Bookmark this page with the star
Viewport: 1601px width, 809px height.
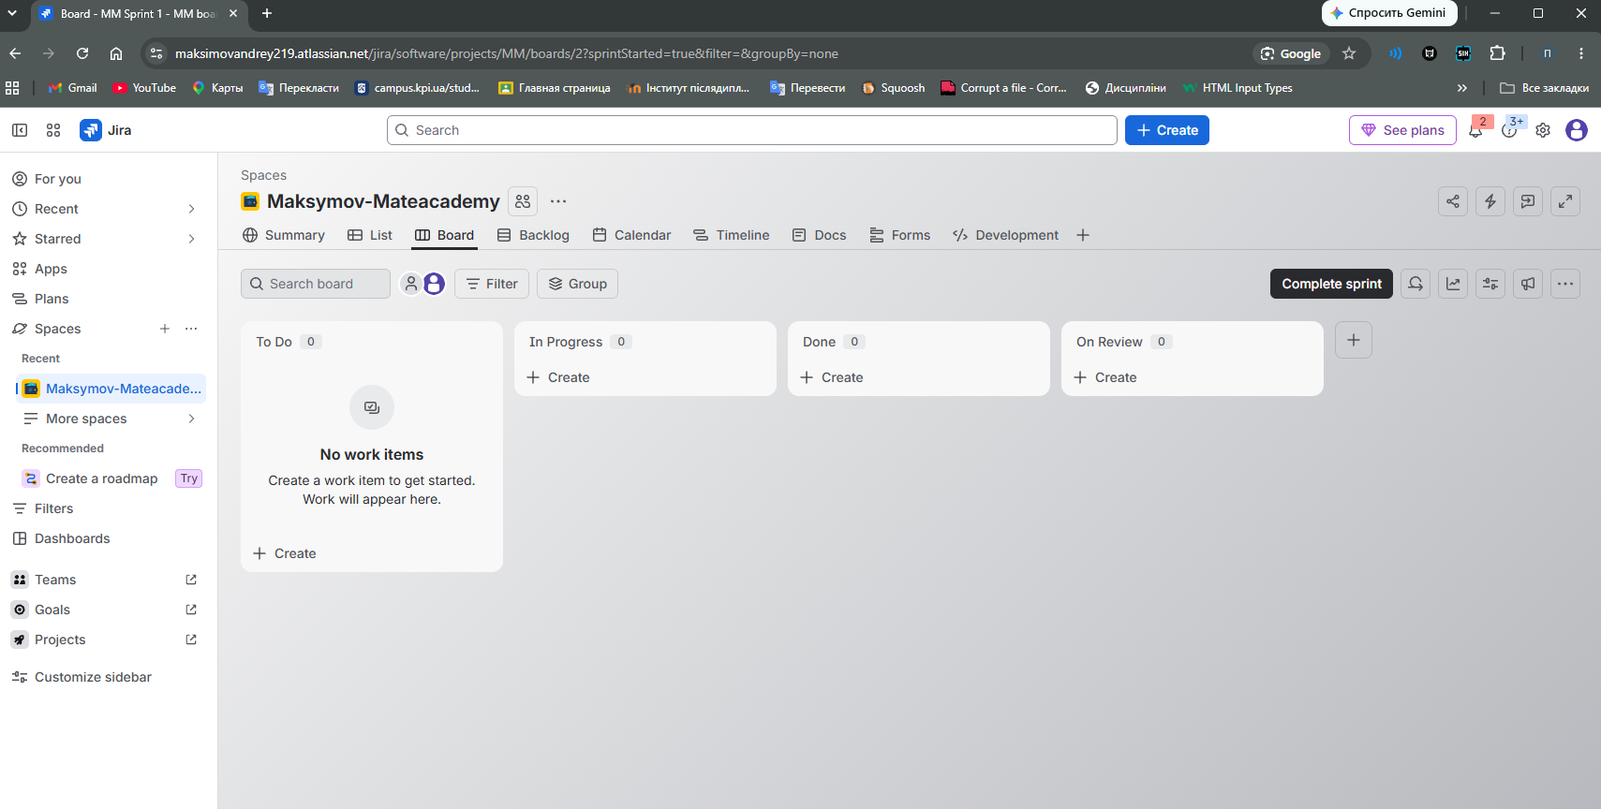tap(1349, 53)
